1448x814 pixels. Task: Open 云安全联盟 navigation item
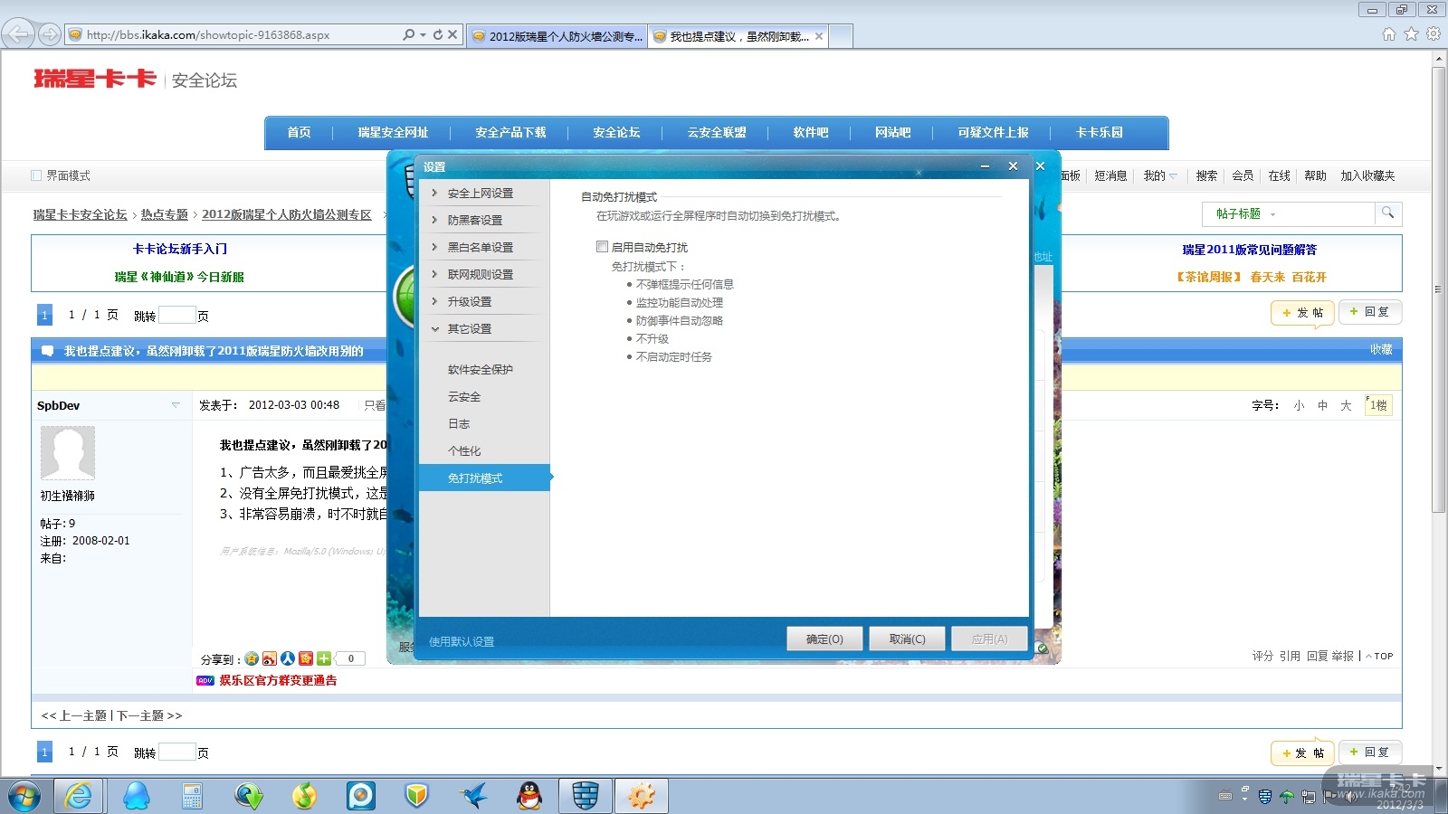[x=717, y=132]
